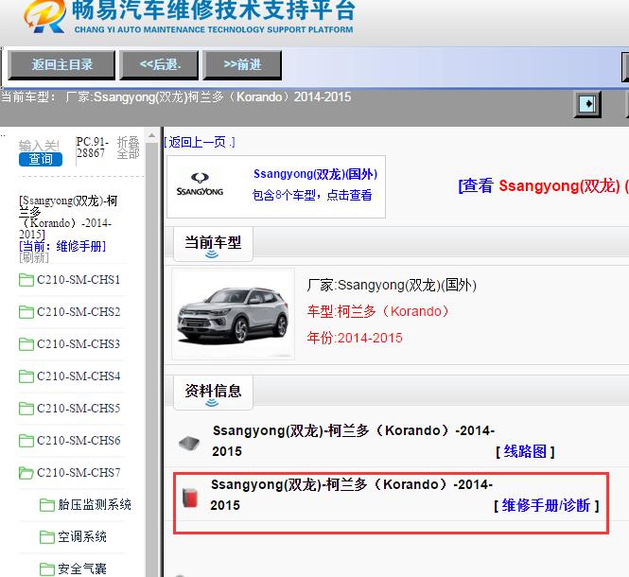Open 空调系统 subfolder
Image resolution: width=629 pixels, height=577 pixels.
coord(82,536)
